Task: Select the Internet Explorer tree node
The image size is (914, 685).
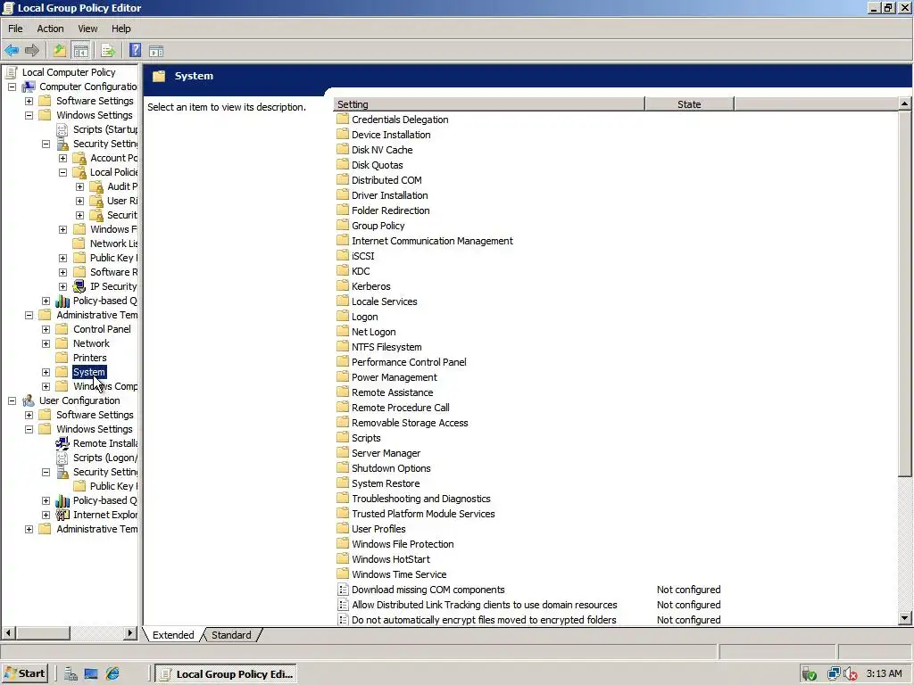Action: (105, 515)
